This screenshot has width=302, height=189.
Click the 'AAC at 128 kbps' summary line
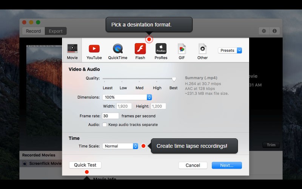pyautogui.click(x=200, y=88)
